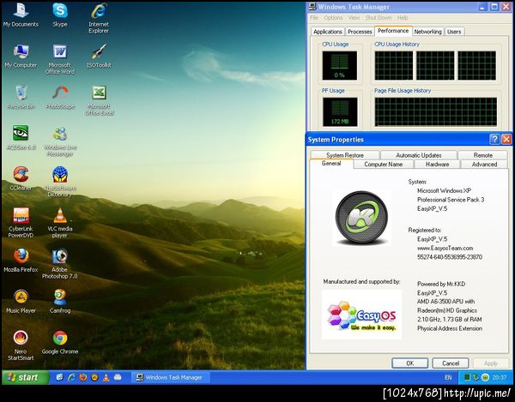The image size is (515, 402).
Task: Click the product ID 55274-640-5536995-23870
Action: coord(450,257)
